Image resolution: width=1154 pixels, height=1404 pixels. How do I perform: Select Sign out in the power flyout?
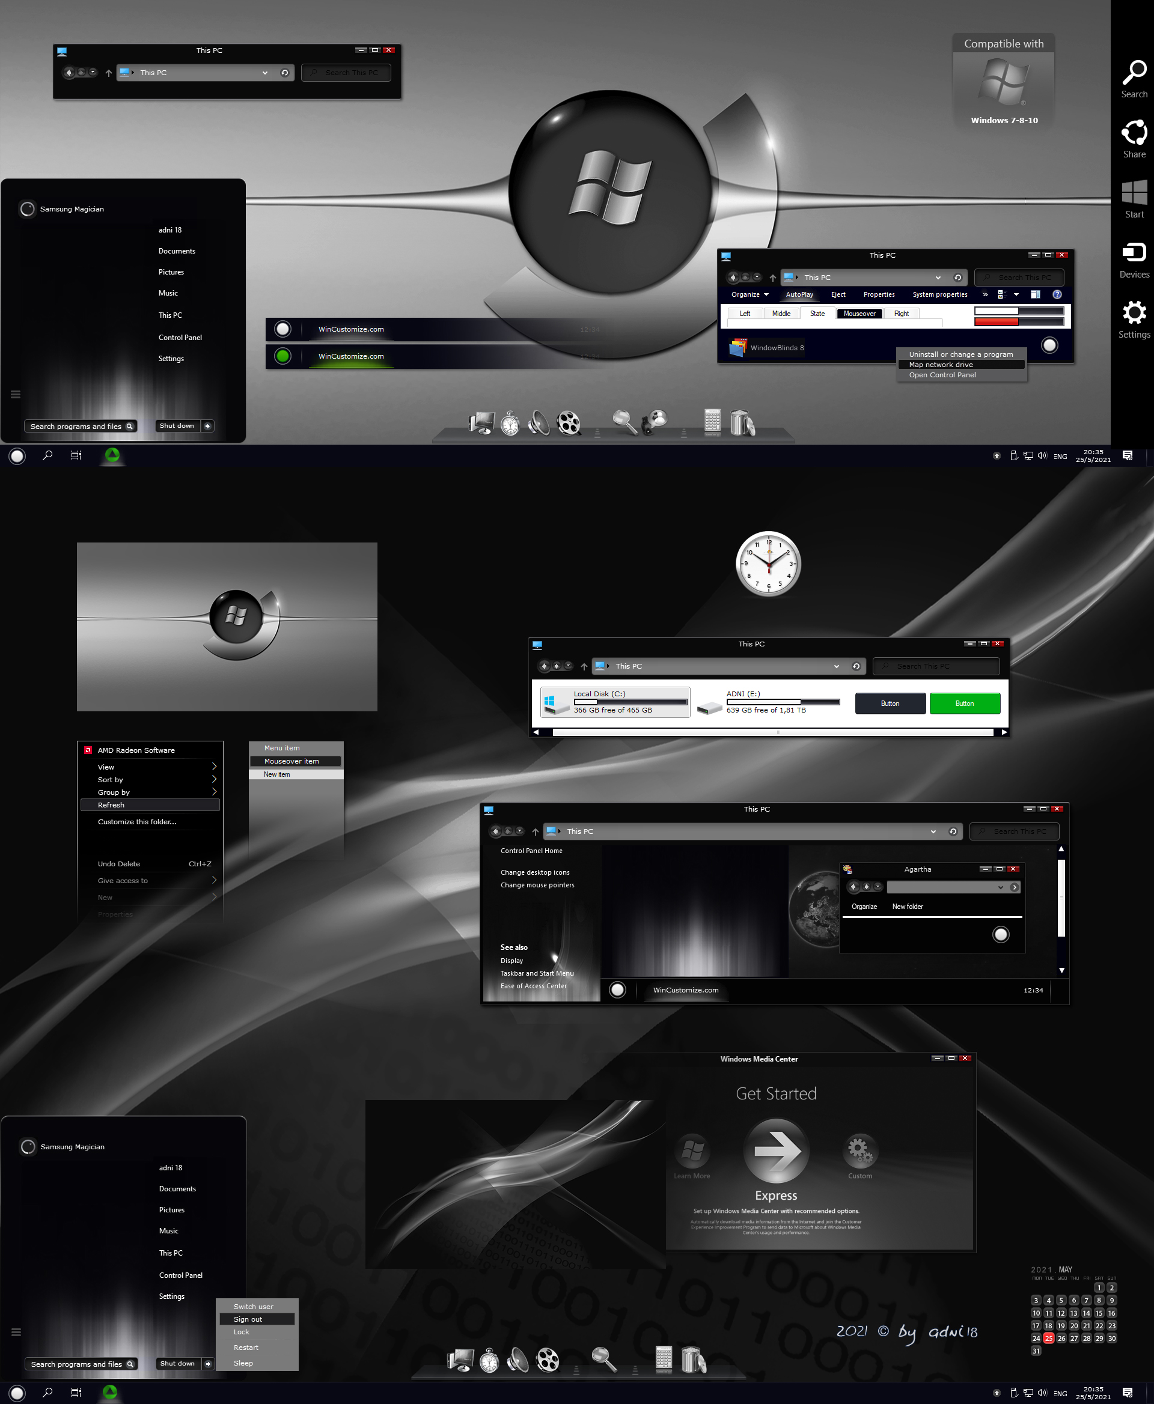tap(257, 1319)
